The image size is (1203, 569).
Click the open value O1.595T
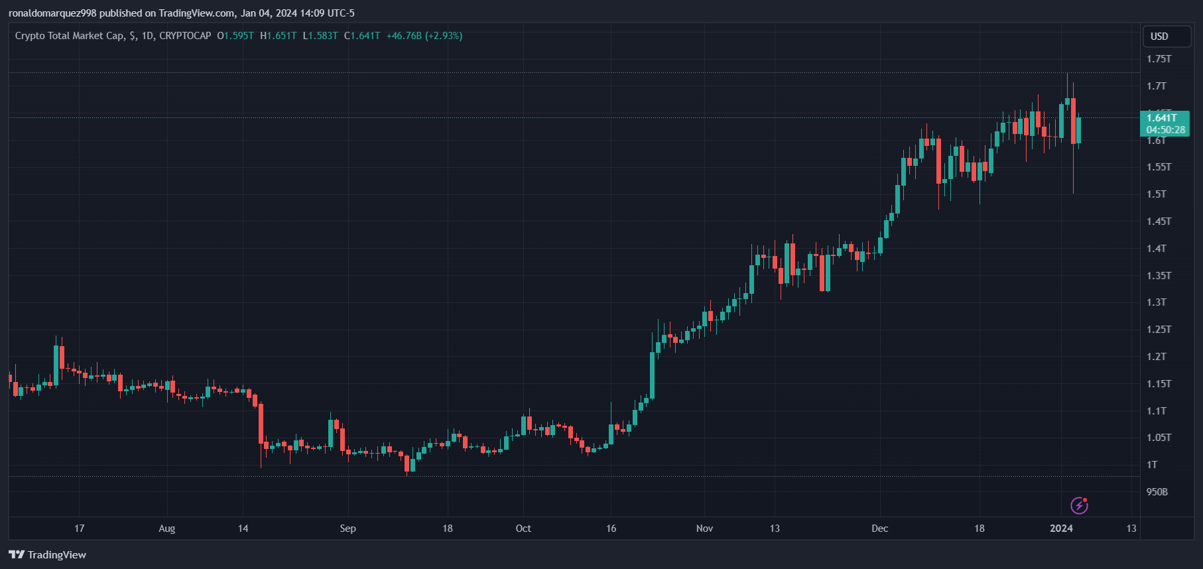pos(235,36)
